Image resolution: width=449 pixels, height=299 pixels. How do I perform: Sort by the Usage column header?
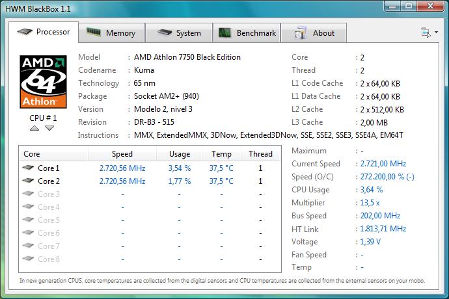[180, 154]
